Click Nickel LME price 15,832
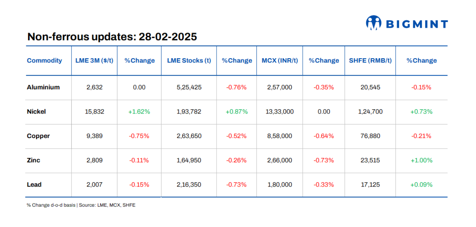Screen dimensions: 476x227 [x=95, y=112]
